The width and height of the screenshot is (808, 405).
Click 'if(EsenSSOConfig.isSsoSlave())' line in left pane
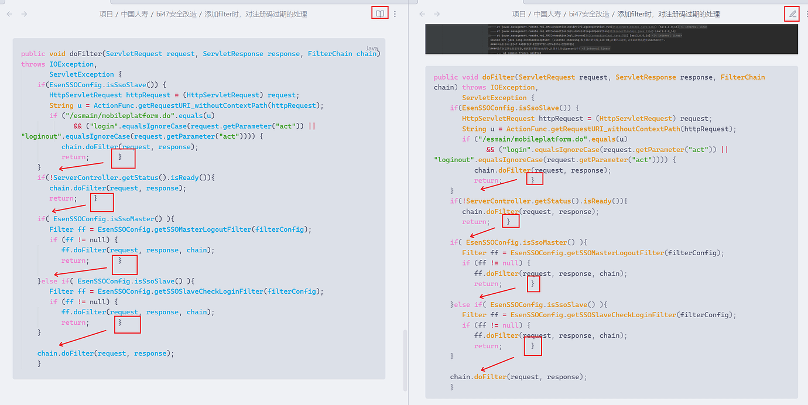point(102,85)
